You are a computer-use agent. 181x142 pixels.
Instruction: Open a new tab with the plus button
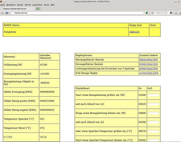point(38,9)
